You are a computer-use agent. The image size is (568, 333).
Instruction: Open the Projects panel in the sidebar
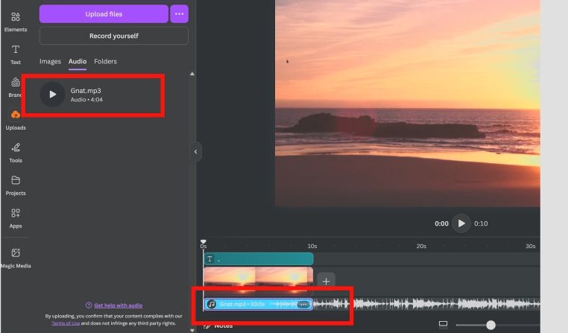point(16,185)
